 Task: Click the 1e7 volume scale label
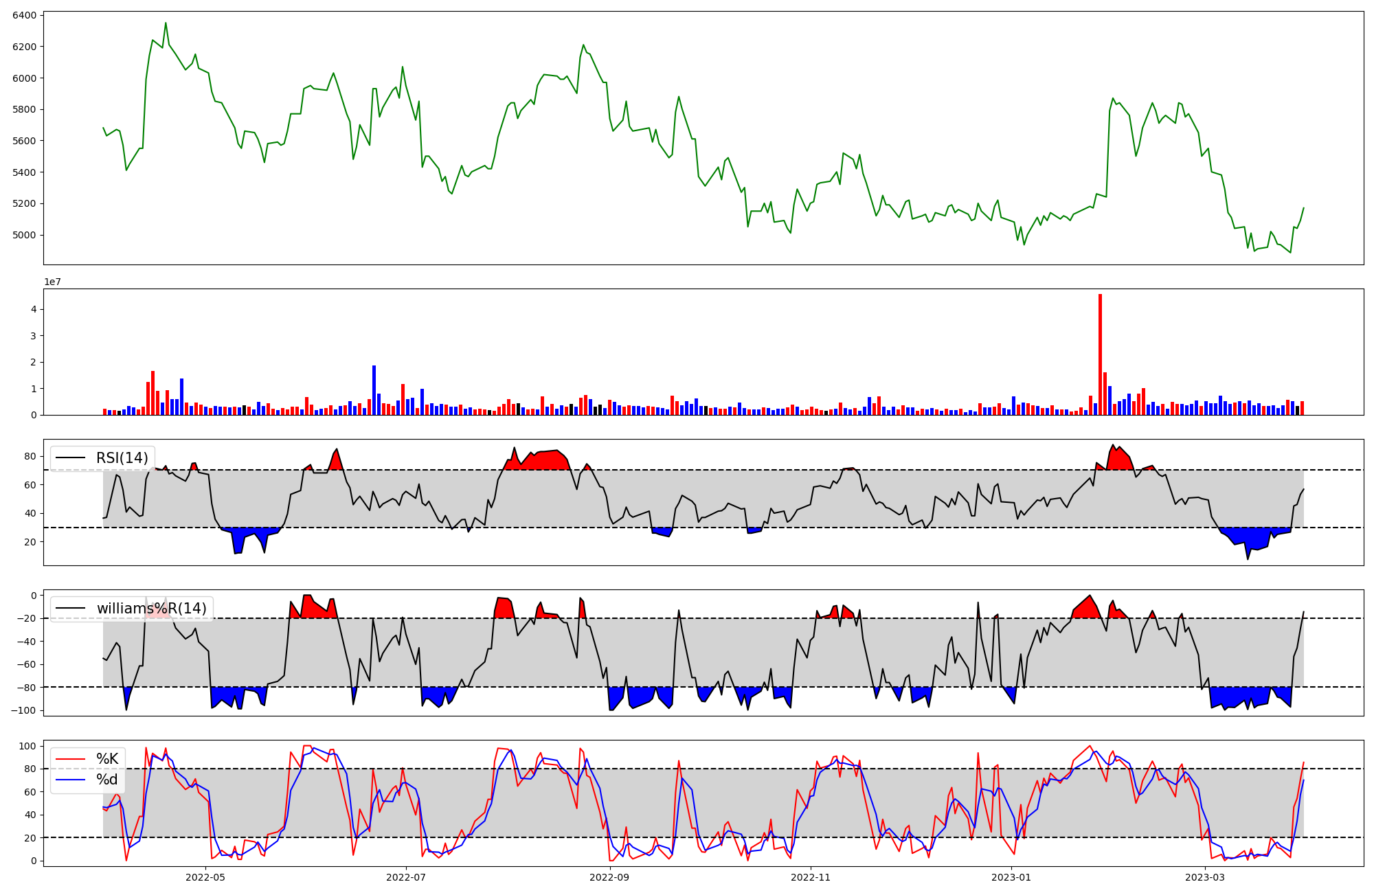[x=52, y=282]
